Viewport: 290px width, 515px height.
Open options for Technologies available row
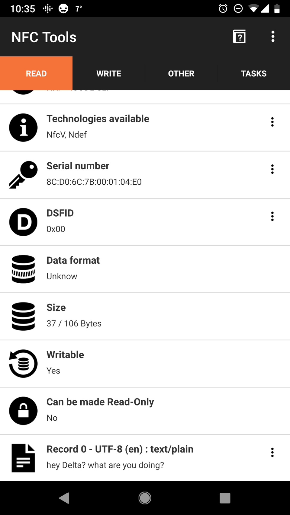272,122
